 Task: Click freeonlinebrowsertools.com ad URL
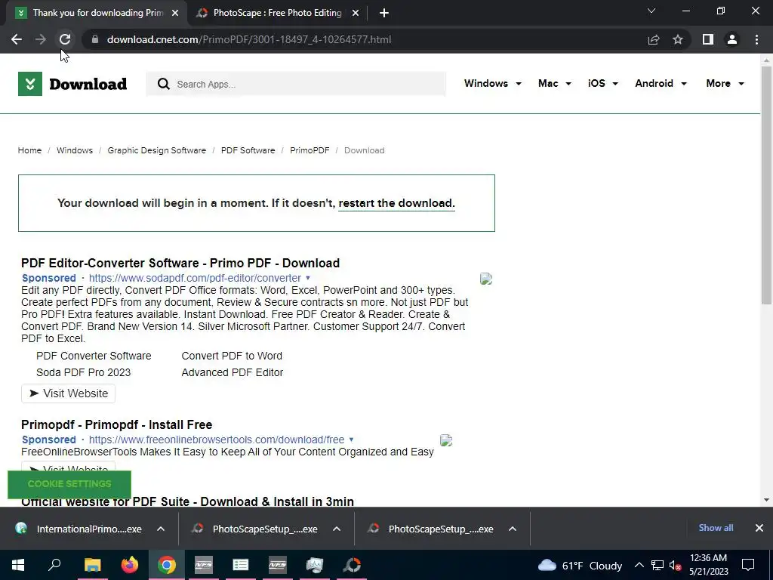(x=217, y=440)
